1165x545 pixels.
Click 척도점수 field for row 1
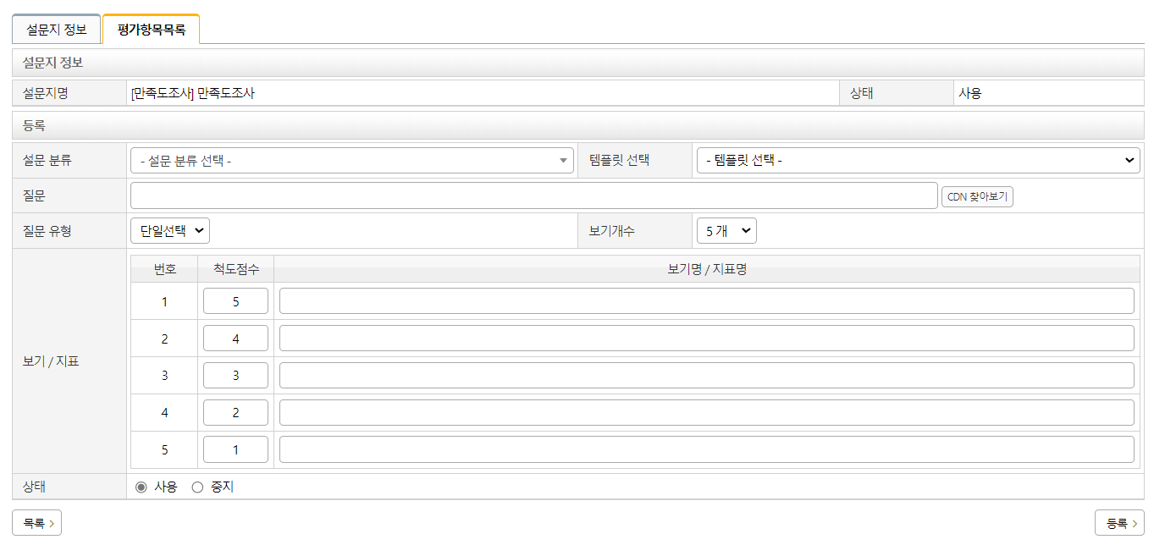pos(235,301)
